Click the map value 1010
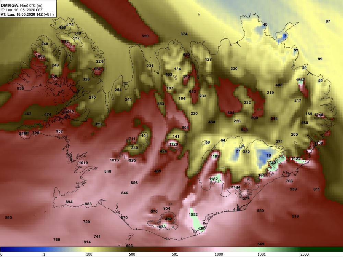Screen dimensions: 343x257 click(x=83, y=163)
